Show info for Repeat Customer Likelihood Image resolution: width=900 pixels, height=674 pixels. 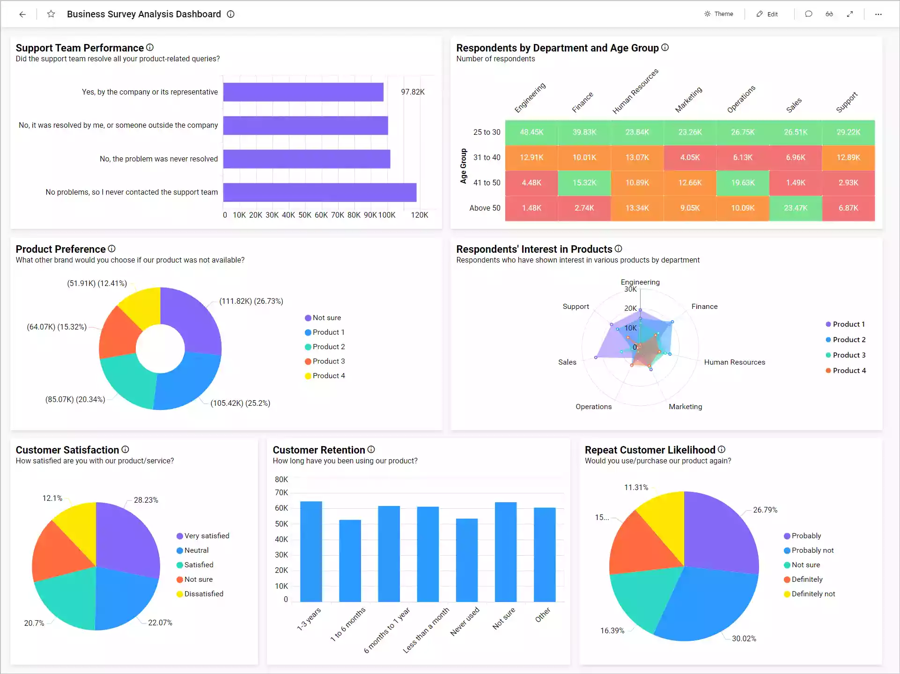point(722,449)
